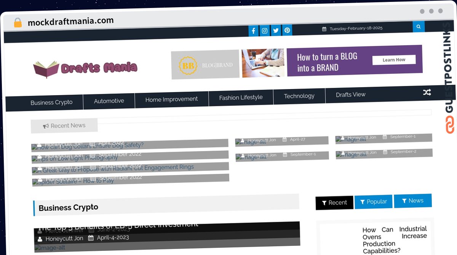Screen dimensions: 457x255
Task: Switch to the Popular tab
Action: tap(373, 202)
